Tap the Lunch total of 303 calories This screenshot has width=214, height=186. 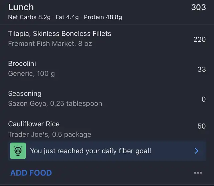coord(198,7)
